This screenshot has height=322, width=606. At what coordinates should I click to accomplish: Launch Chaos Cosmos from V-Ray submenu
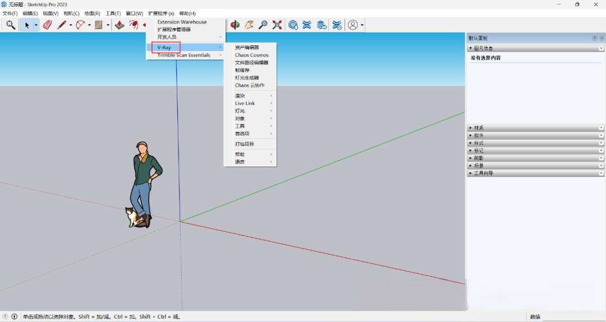(x=250, y=55)
